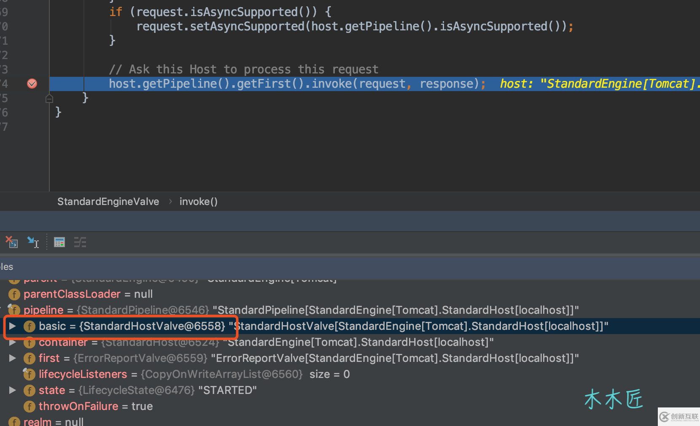Image resolution: width=700 pixels, height=426 pixels.
Task: Select the throwOnFailure = true row
Action: (350, 406)
